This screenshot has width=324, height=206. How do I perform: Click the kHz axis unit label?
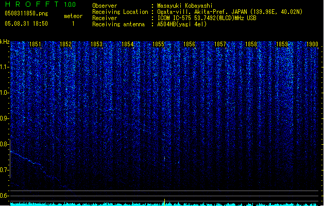click(5, 42)
